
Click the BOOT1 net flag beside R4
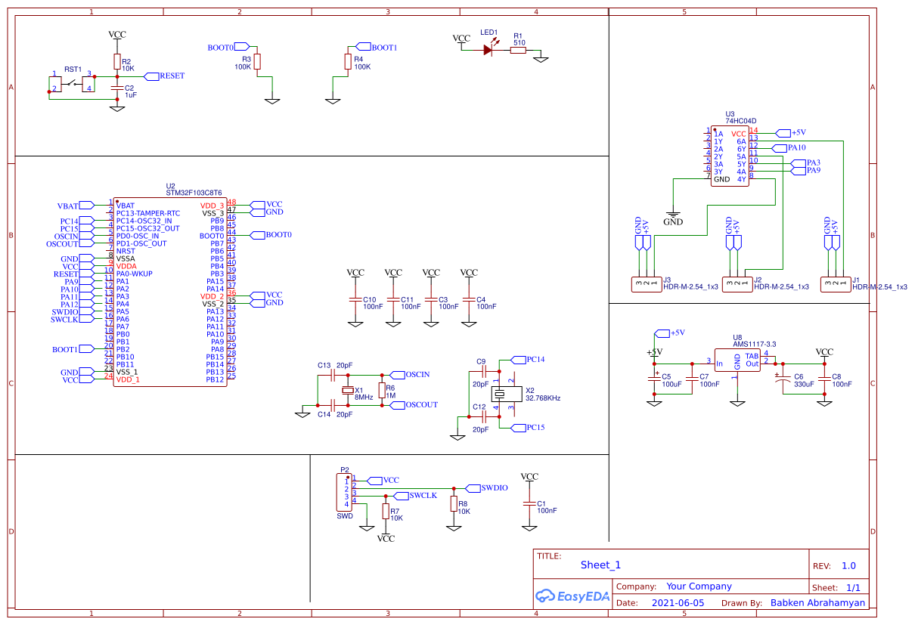[377, 48]
